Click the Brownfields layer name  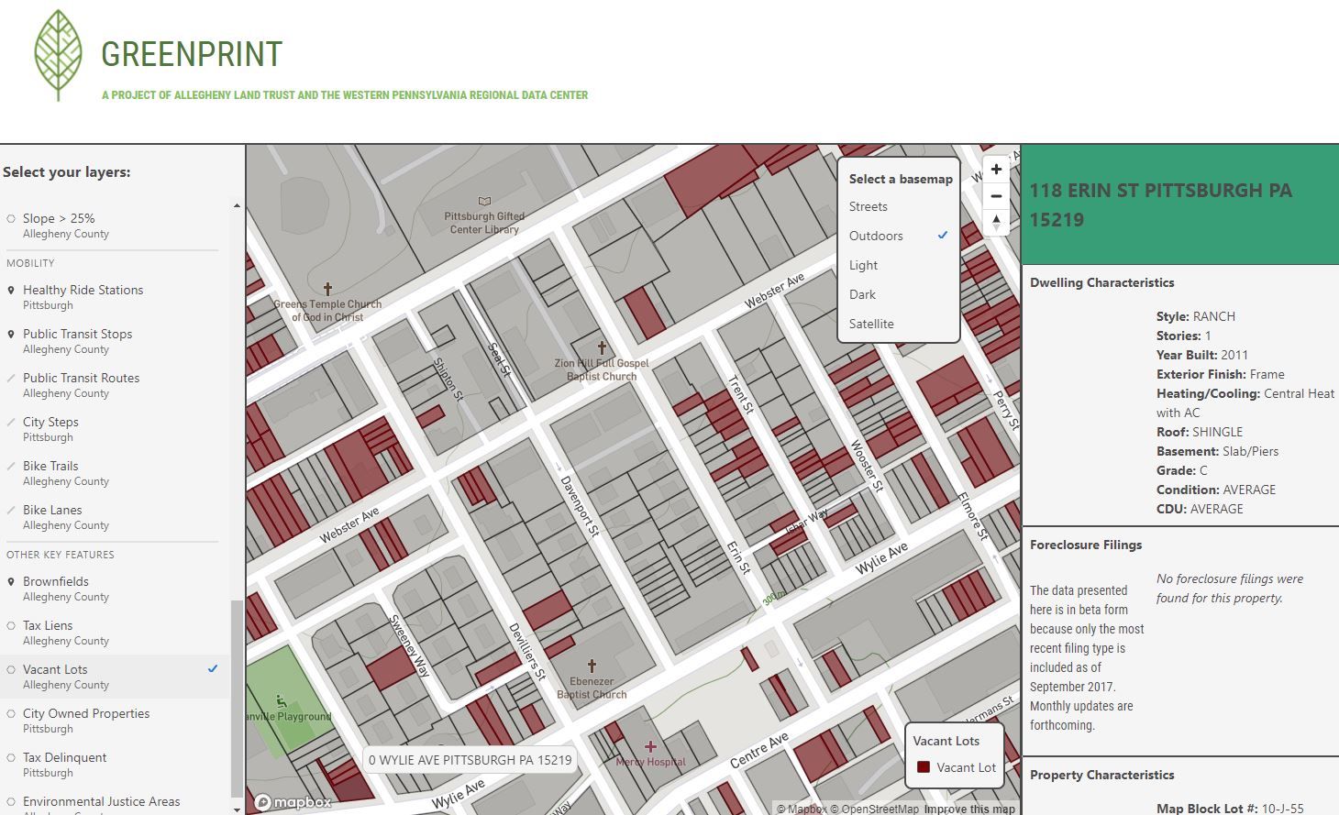point(56,581)
